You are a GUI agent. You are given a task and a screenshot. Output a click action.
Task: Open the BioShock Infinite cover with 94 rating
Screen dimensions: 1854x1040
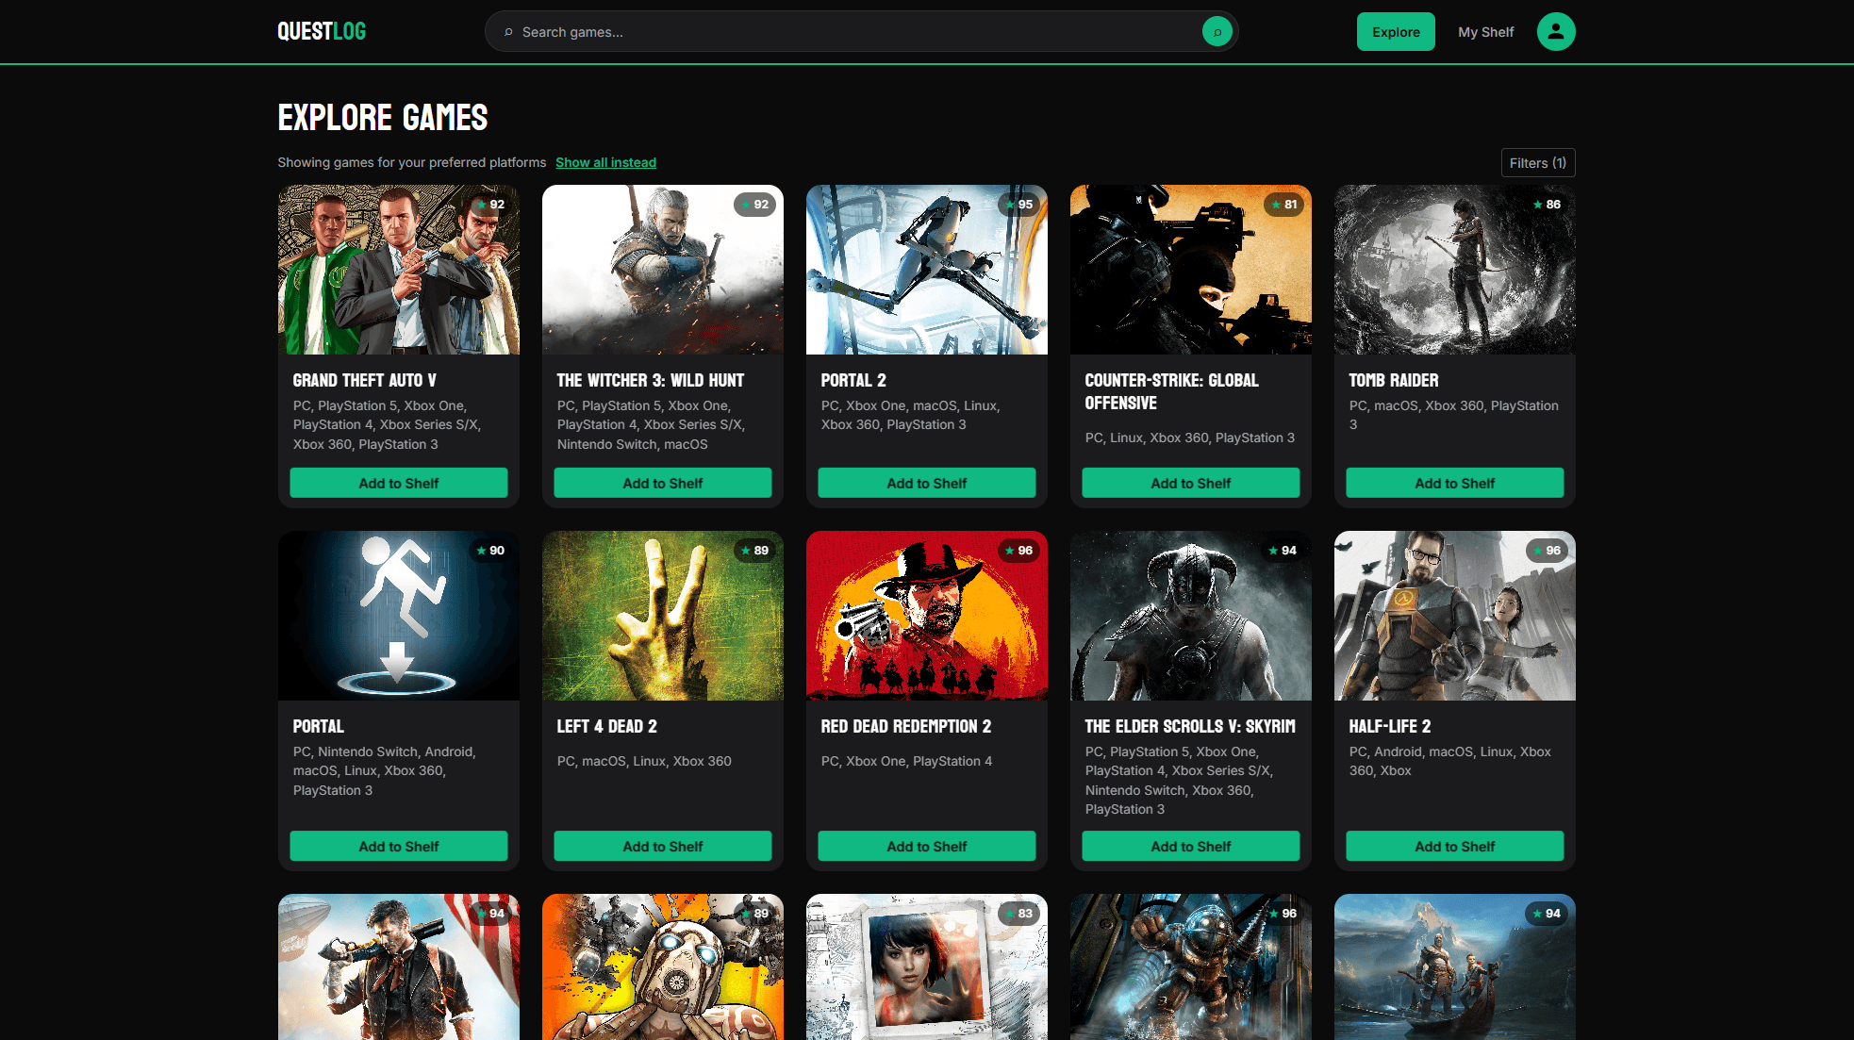coord(399,966)
